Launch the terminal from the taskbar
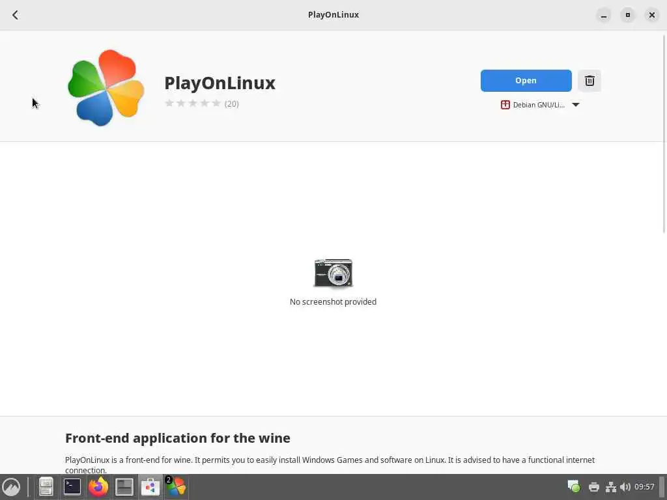This screenshot has width=667, height=500. pyautogui.click(x=72, y=487)
